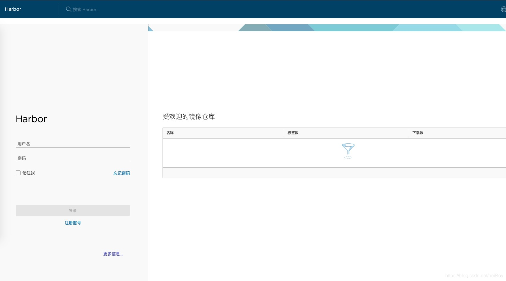Focus the 密码 password input field
The width and height of the screenshot is (506, 281).
click(x=73, y=158)
